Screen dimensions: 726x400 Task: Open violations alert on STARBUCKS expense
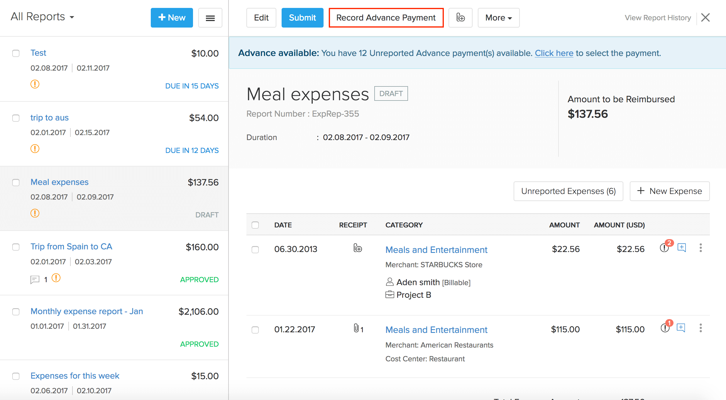pos(664,248)
